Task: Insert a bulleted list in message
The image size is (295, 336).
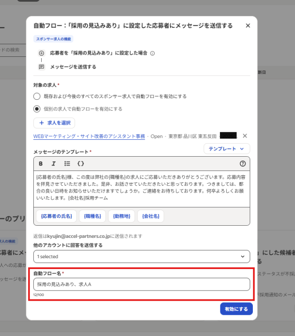Action: [67, 163]
